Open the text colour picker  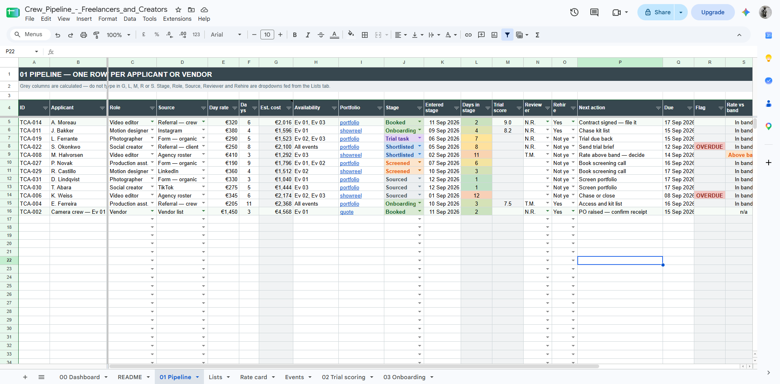click(x=334, y=35)
